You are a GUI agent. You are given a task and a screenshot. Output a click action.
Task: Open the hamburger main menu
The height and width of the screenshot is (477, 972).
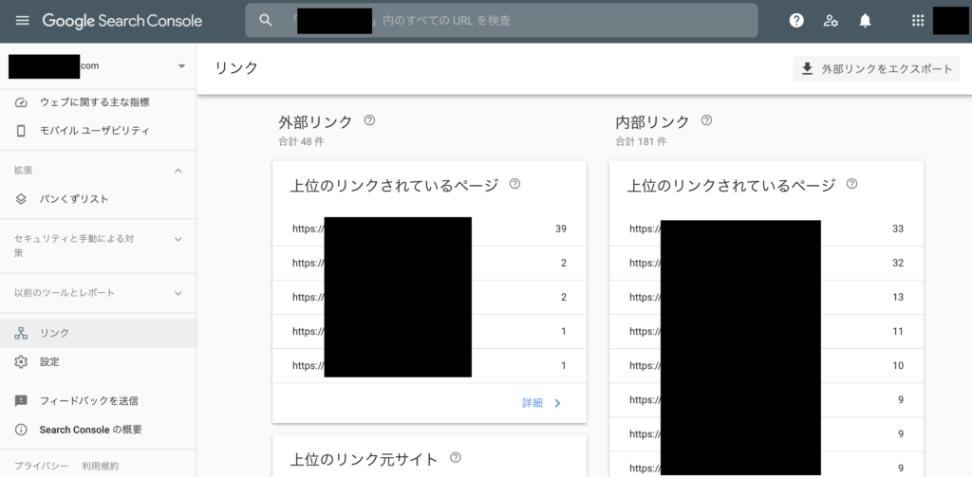[23, 20]
